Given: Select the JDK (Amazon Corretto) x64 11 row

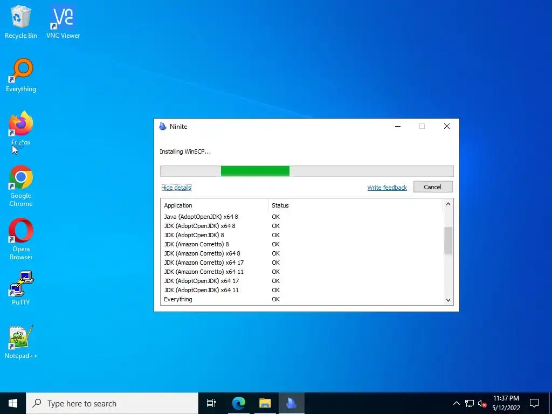Looking at the screenshot, I should click(302, 272).
